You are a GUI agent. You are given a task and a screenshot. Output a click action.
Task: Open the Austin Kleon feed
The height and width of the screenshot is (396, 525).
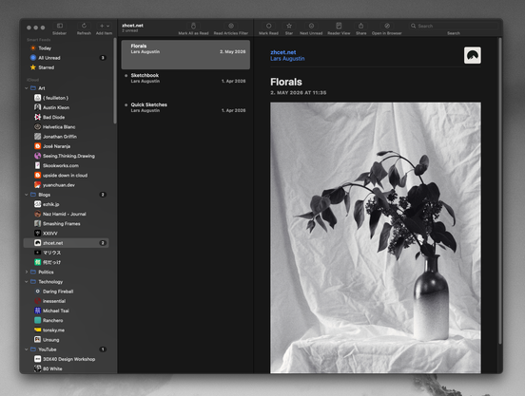(x=67, y=107)
